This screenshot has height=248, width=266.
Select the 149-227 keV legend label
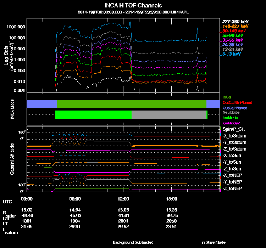[235, 26]
